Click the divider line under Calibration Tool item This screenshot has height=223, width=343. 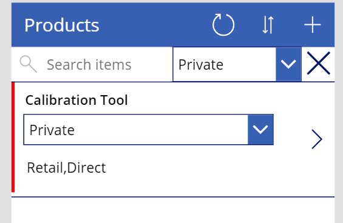173,197
